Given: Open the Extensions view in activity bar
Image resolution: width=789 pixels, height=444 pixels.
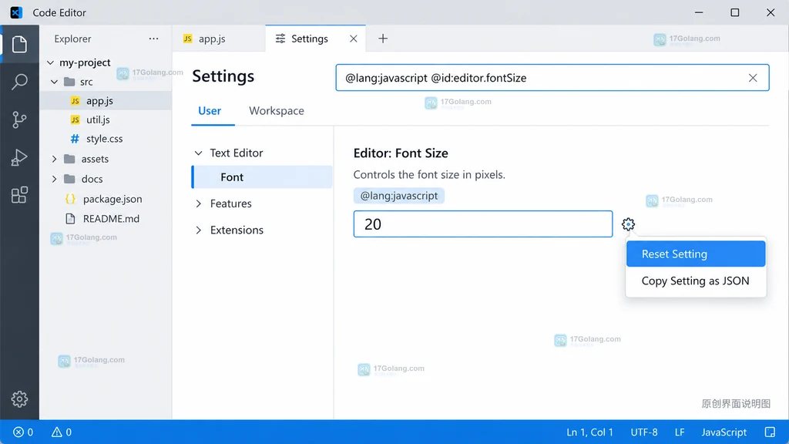Looking at the screenshot, I should (x=19, y=195).
